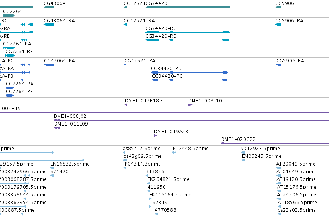Click the CG34420 gene label
The height and width of the screenshot is (216, 329).
pos(156,3)
